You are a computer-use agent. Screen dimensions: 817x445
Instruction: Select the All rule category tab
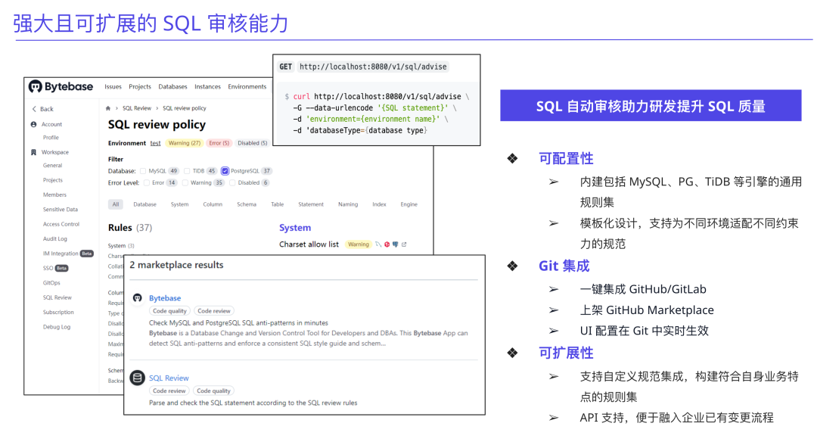tap(116, 204)
